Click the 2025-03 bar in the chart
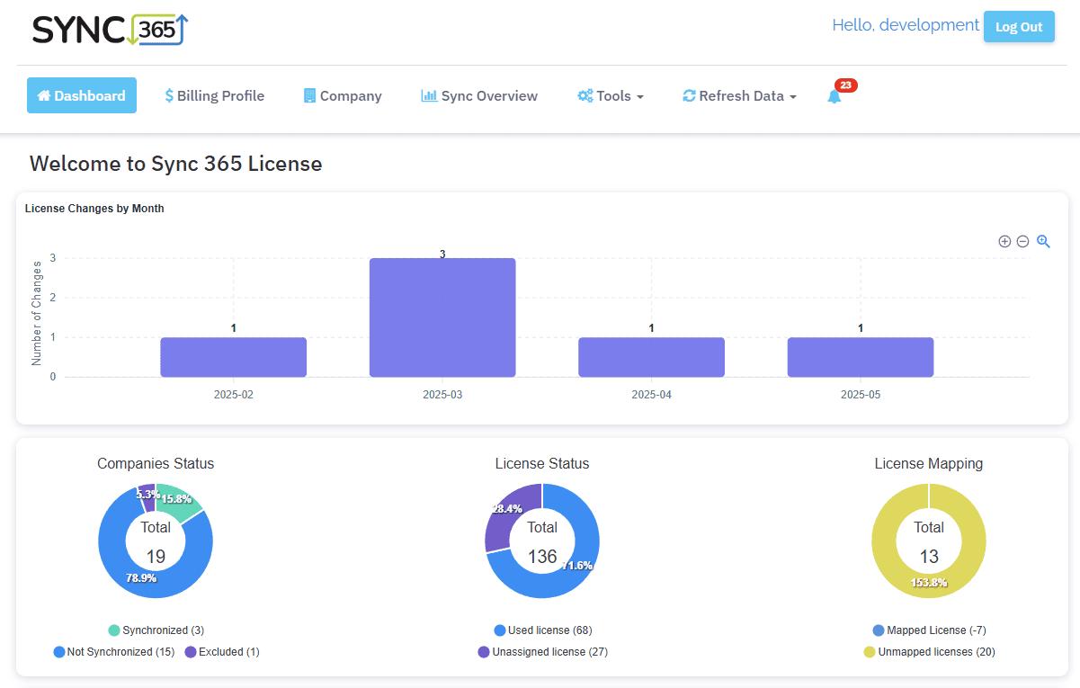 442,317
